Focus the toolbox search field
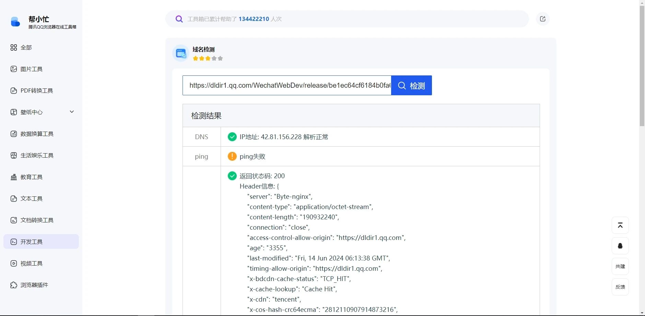The height and width of the screenshot is (316, 645). 347,19
